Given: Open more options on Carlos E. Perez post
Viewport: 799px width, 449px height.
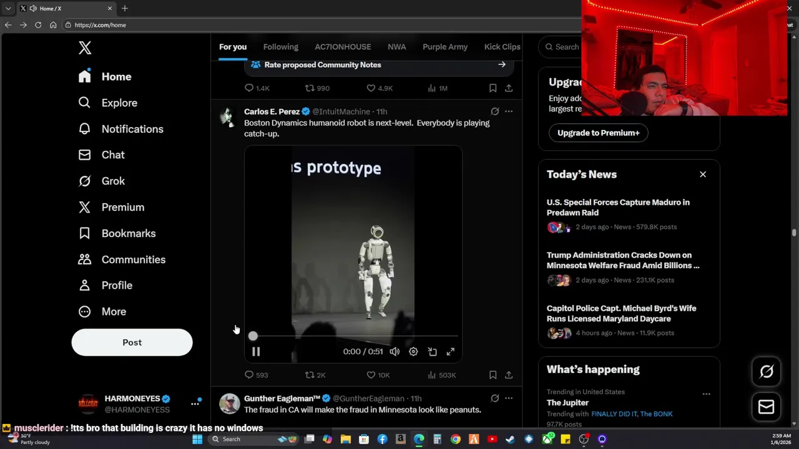Looking at the screenshot, I should tap(509, 112).
